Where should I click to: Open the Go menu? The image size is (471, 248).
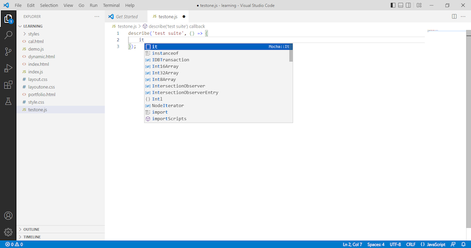(81, 6)
